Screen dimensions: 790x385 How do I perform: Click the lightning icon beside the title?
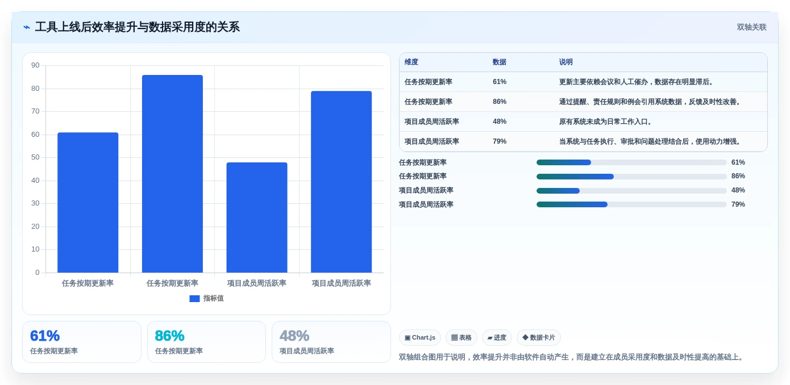(27, 27)
